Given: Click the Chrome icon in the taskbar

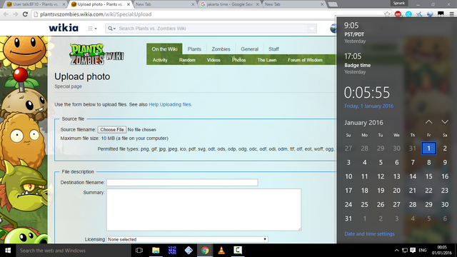Looking at the screenshot, I should pyautogui.click(x=205, y=251).
